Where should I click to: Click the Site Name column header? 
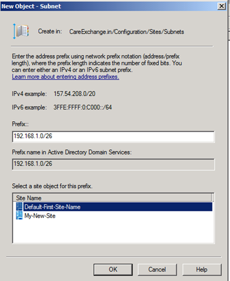(112, 198)
